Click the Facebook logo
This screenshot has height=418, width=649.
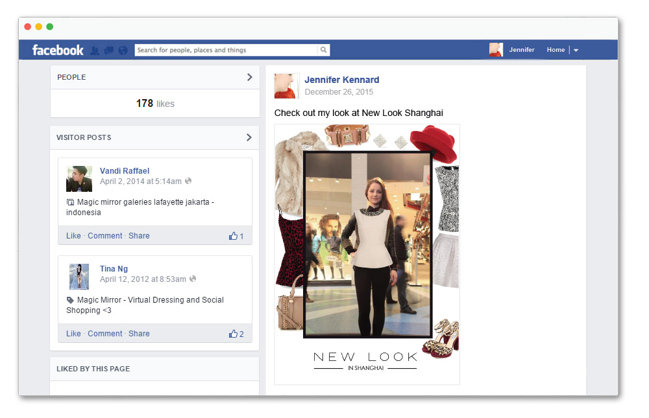click(x=58, y=50)
